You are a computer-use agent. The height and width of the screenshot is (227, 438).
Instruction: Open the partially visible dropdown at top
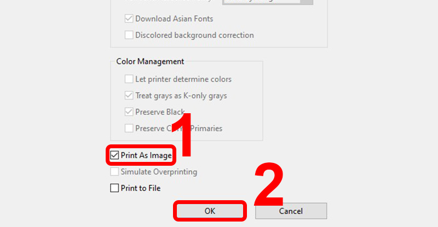pyautogui.click(x=268, y=2)
